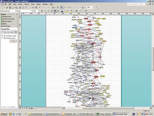Viewport: 154px width, 116px height.
Task: Open the Format menu
Action: click(26, 4)
